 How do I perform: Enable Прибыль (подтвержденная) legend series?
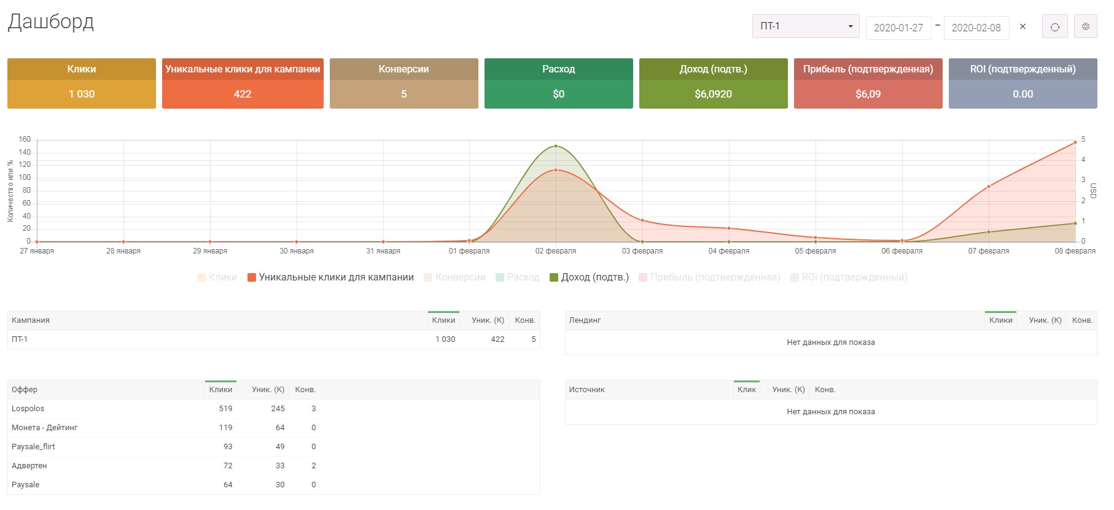[709, 277]
